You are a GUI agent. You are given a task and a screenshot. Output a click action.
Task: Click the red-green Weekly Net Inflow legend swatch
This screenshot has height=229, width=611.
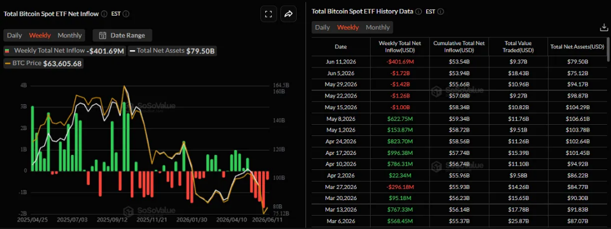click(x=7, y=51)
